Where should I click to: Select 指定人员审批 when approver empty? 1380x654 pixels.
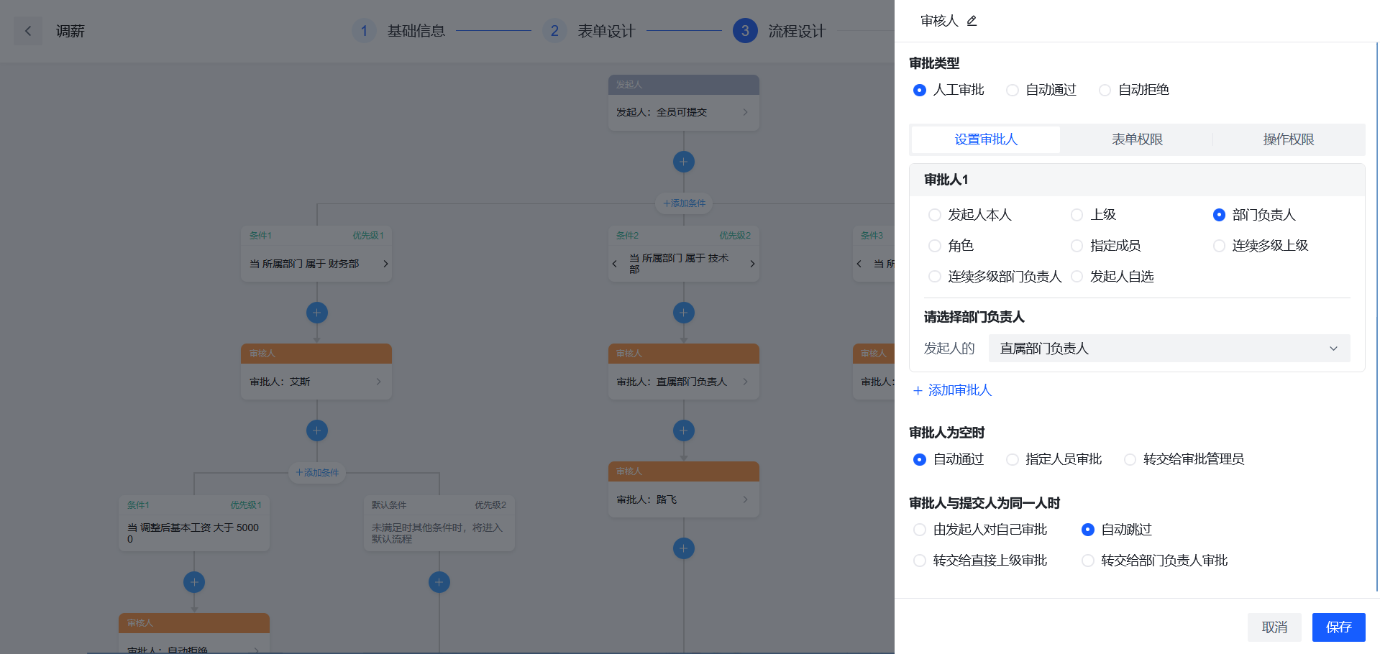click(1054, 459)
